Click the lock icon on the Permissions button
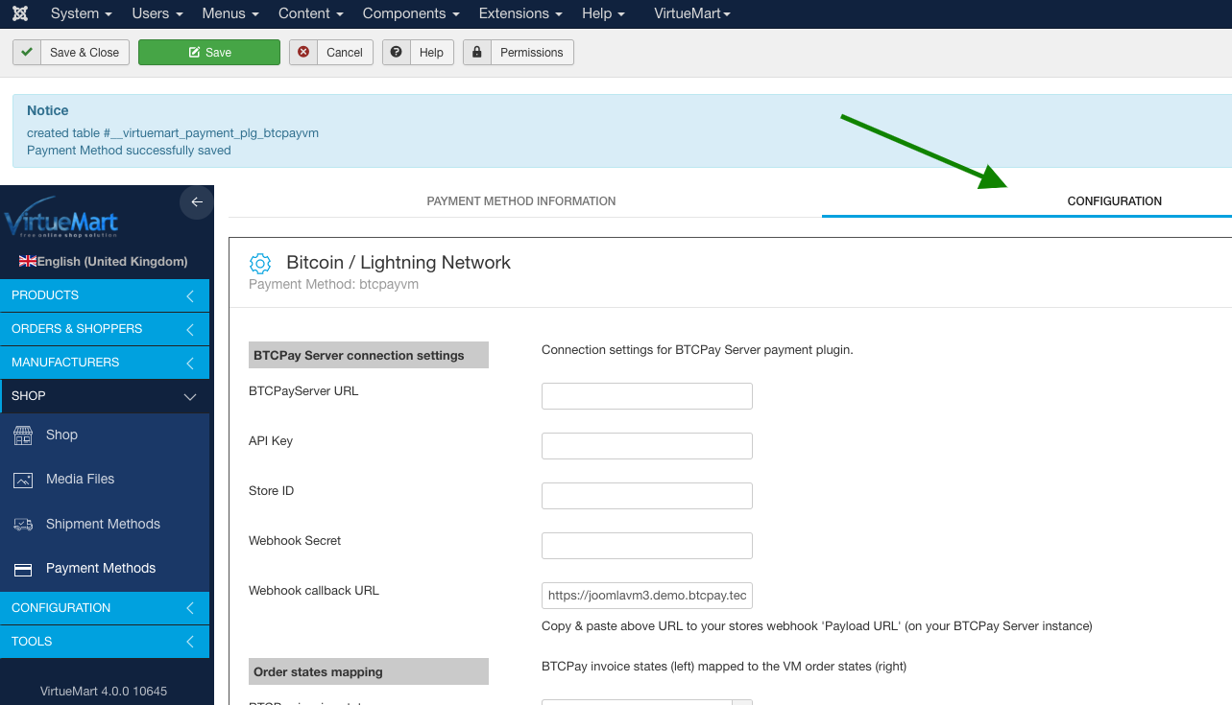 point(476,52)
